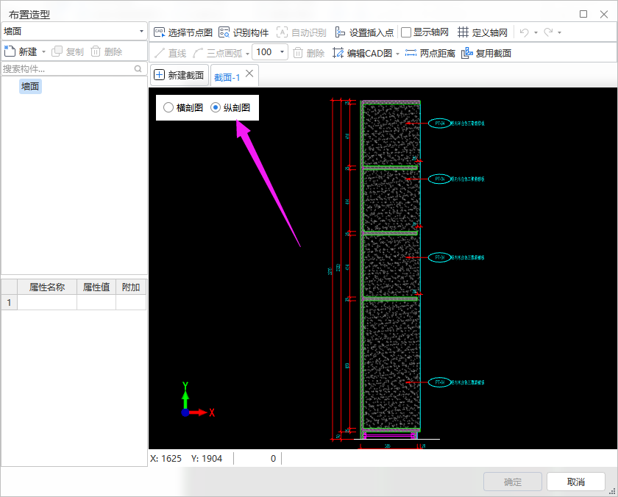This screenshot has height=497, width=618.
Task: Click the 选择节点图 toolbar icon
Action: [x=159, y=32]
